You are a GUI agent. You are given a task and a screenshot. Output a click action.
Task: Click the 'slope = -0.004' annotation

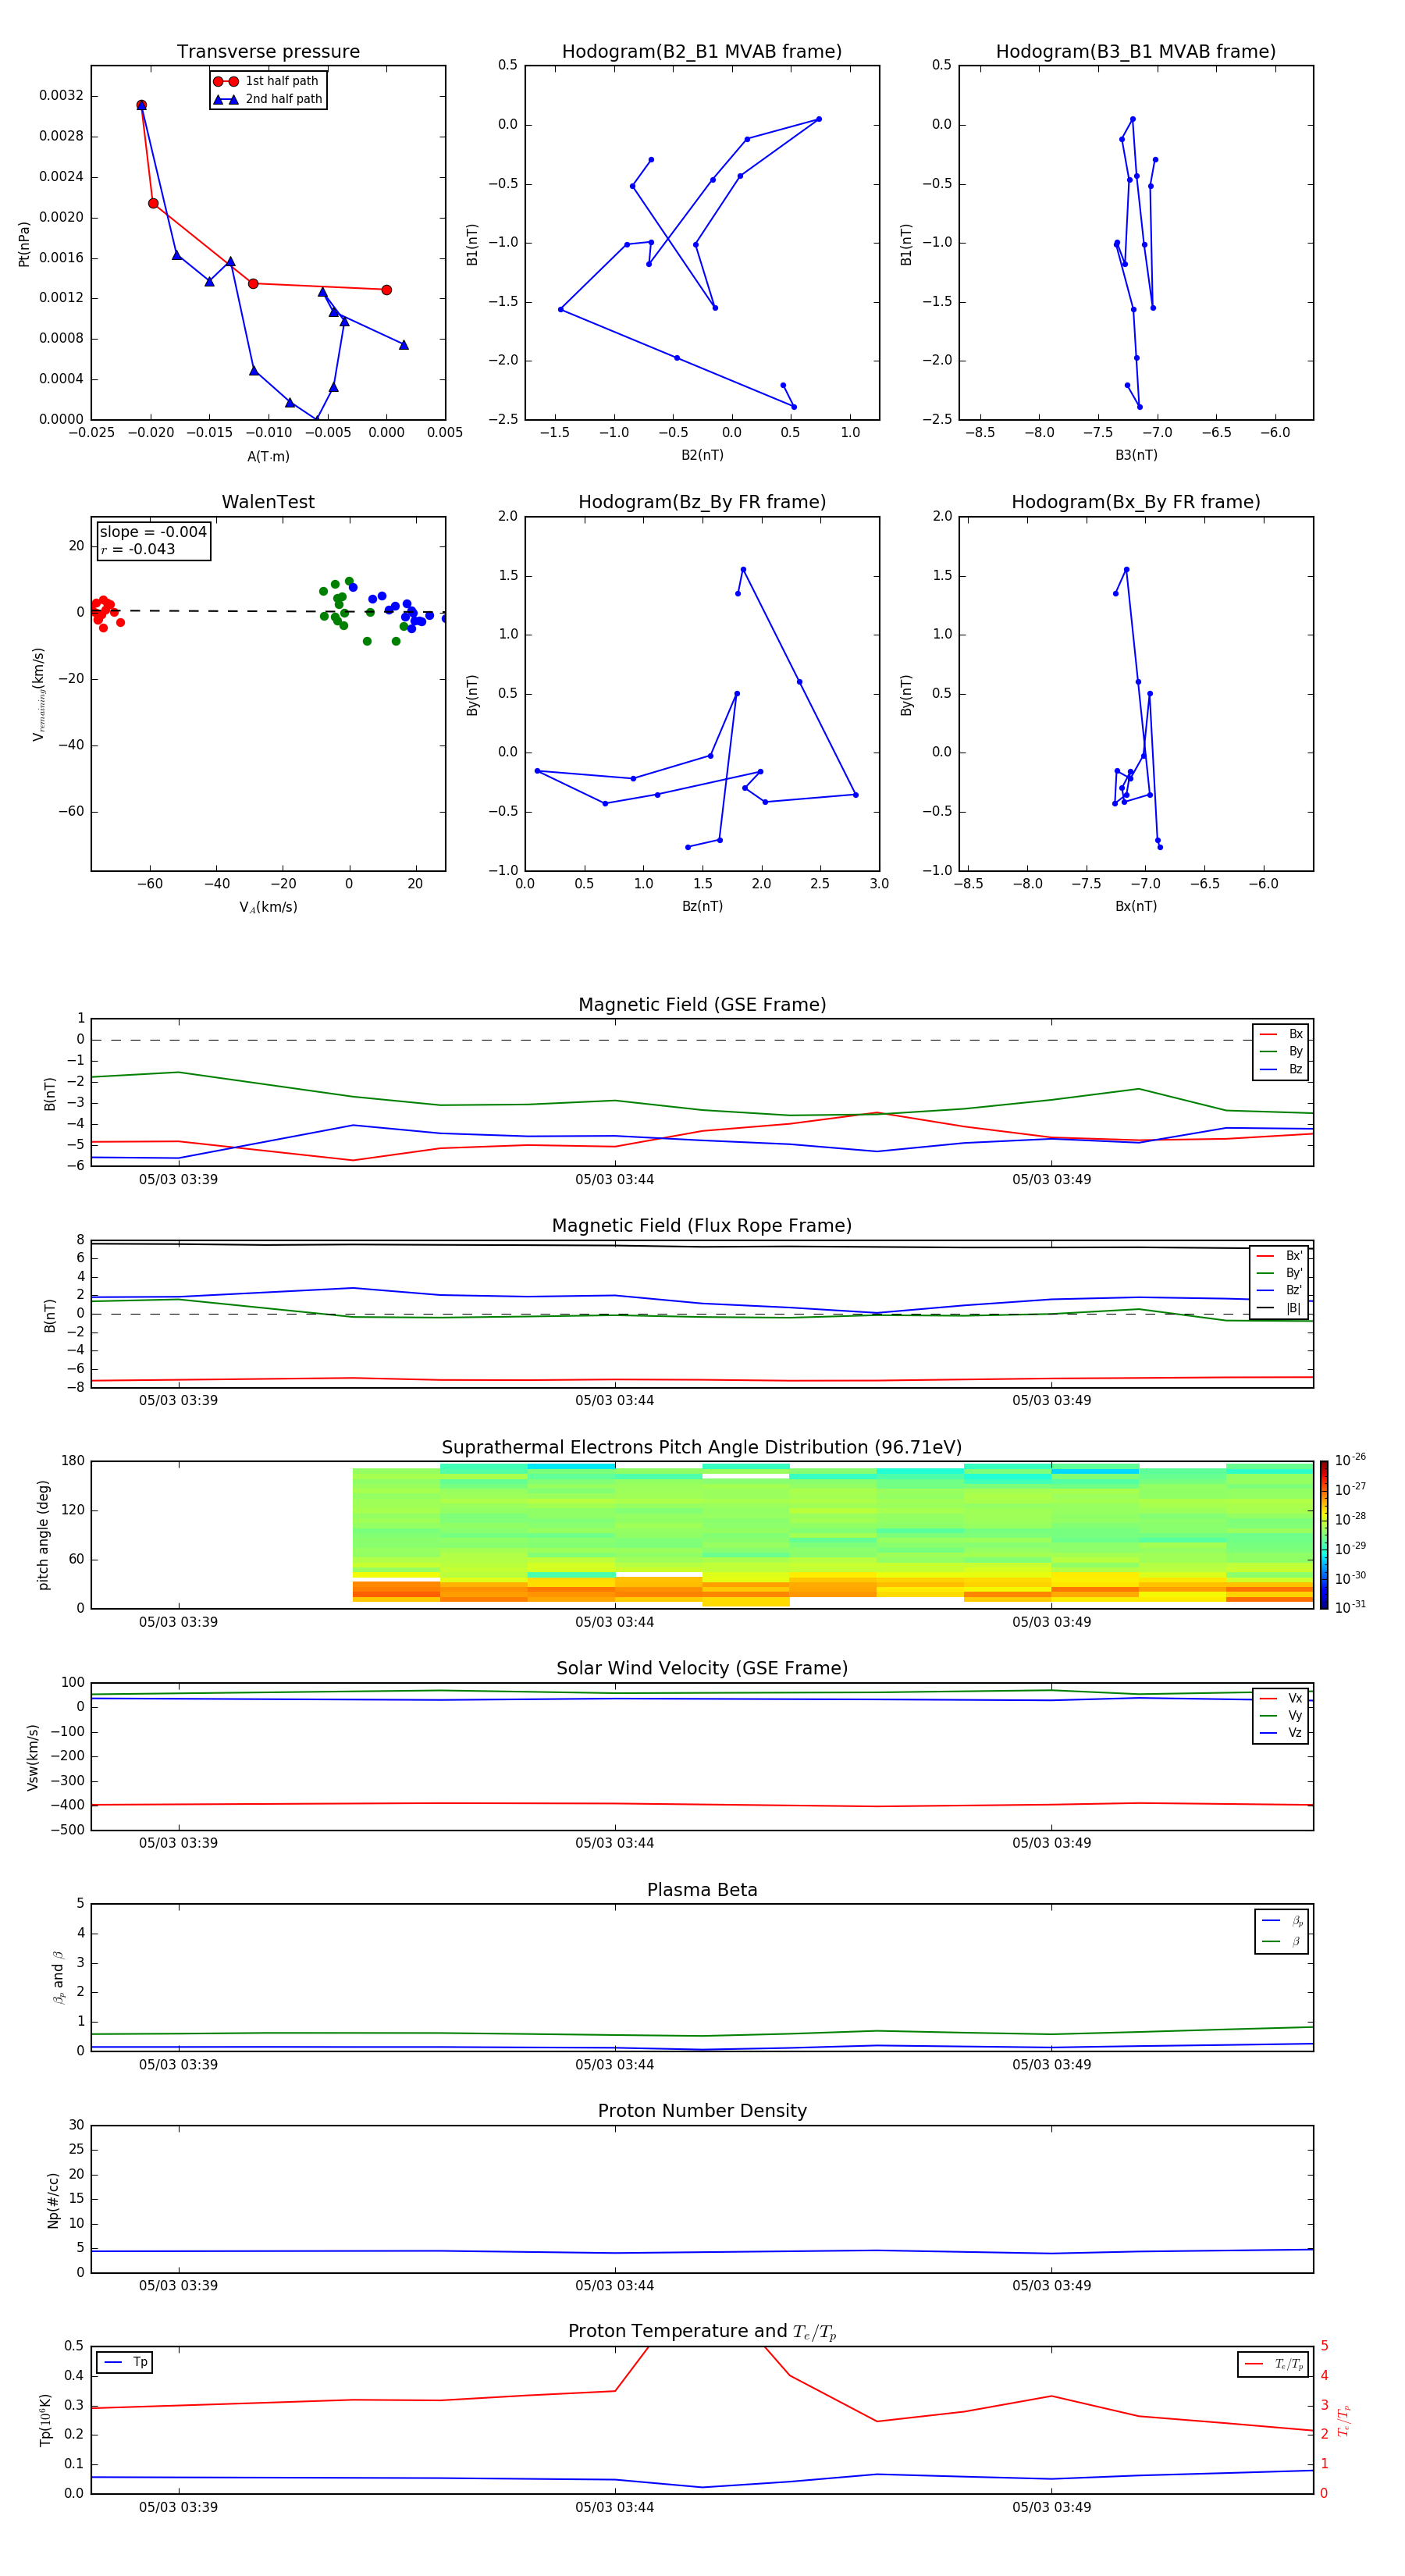[x=153, y=532]
